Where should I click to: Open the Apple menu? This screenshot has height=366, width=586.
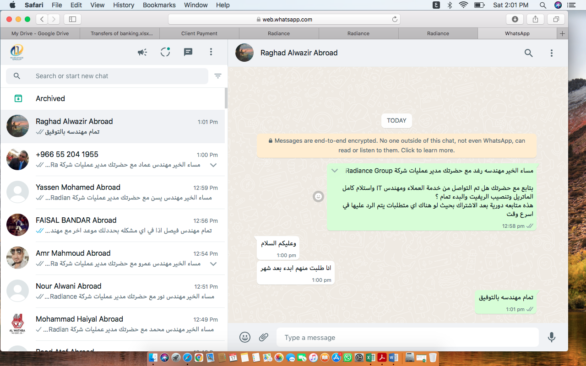point(12,5)
